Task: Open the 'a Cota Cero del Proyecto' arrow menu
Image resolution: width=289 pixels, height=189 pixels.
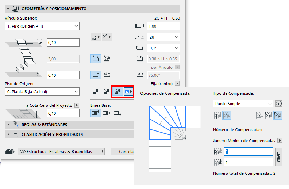Action: tap(77, 105)
